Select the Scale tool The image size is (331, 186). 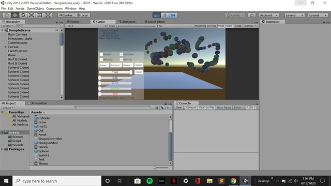pos(32,15)
